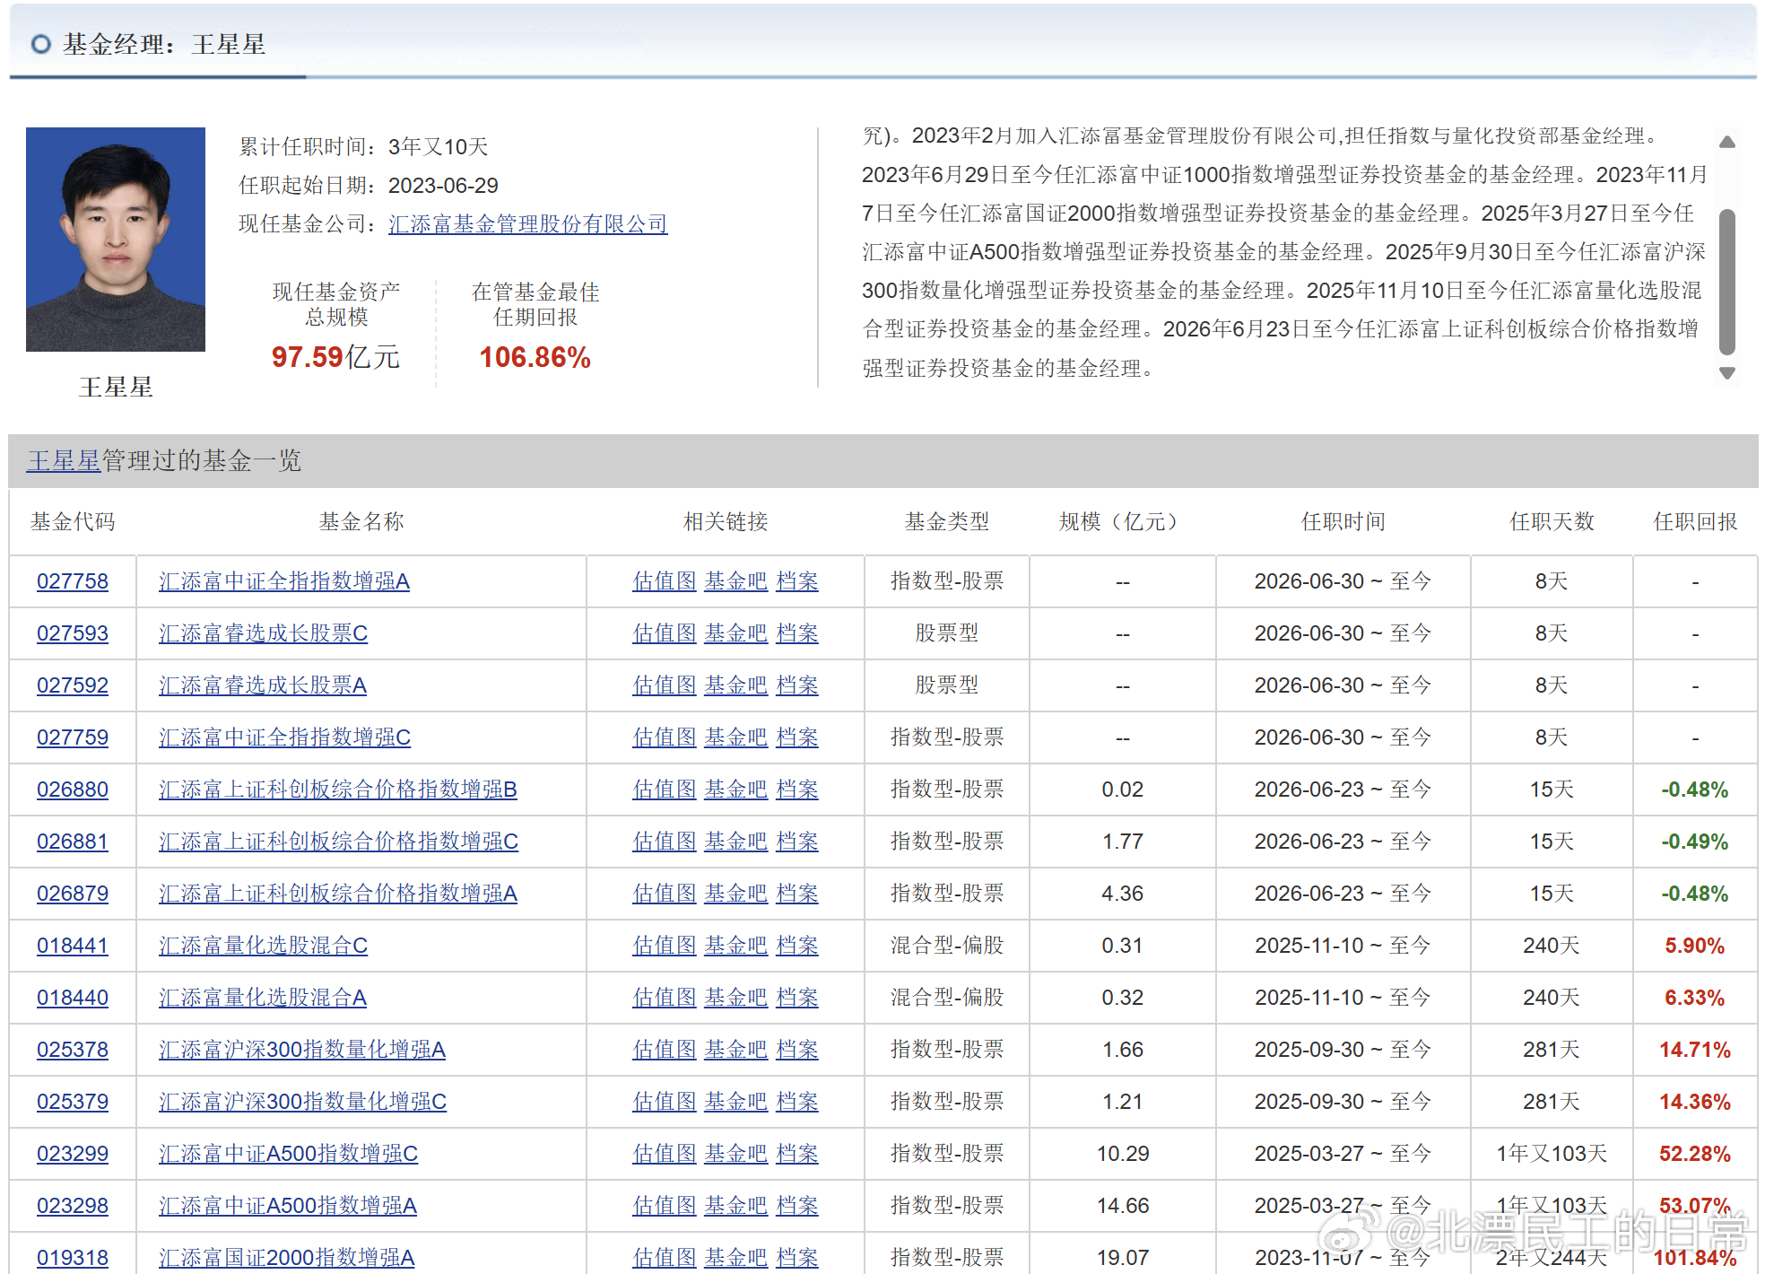Open fund 汇添富上证科创板综合价格指数增强A

point(338,894)
